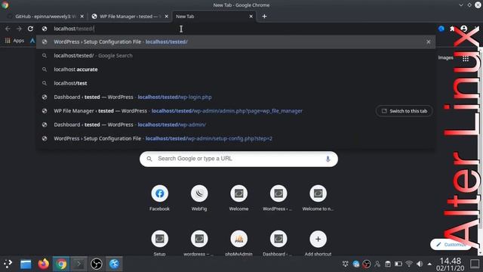This screenshot has height=272, width=483.
Task: Open the Wi-Fi network tray icon
Action: click(409, 264)
